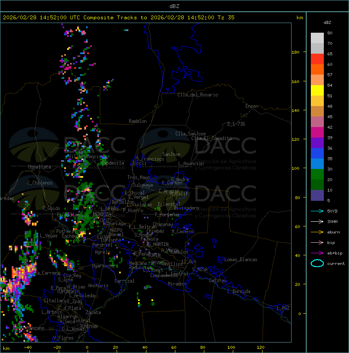Click the 'Manzano' label
Image resolution: width=349 pixels, height=353 pixels.
click(x=35, y=328)
